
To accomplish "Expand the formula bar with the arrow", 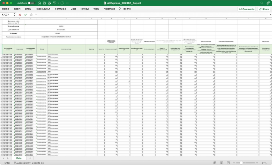I will click(270, 15).
